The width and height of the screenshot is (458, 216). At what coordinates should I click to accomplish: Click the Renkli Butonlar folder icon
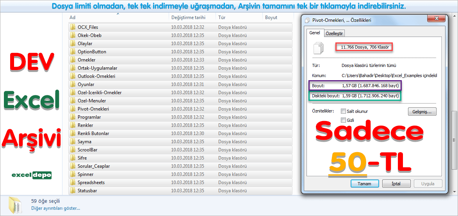[73, 133]
